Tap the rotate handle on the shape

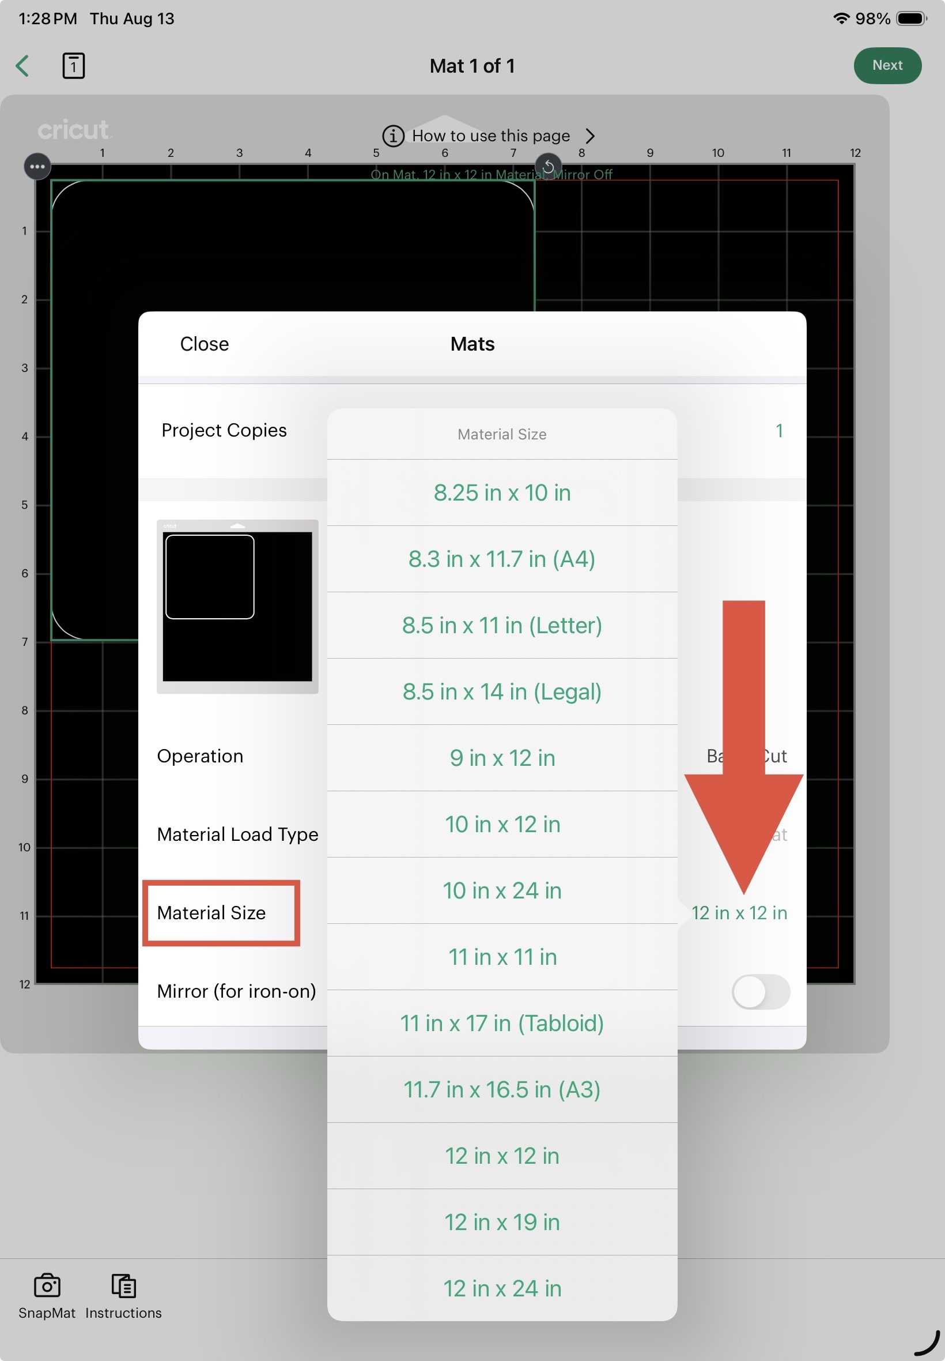[x=549, y=167]
